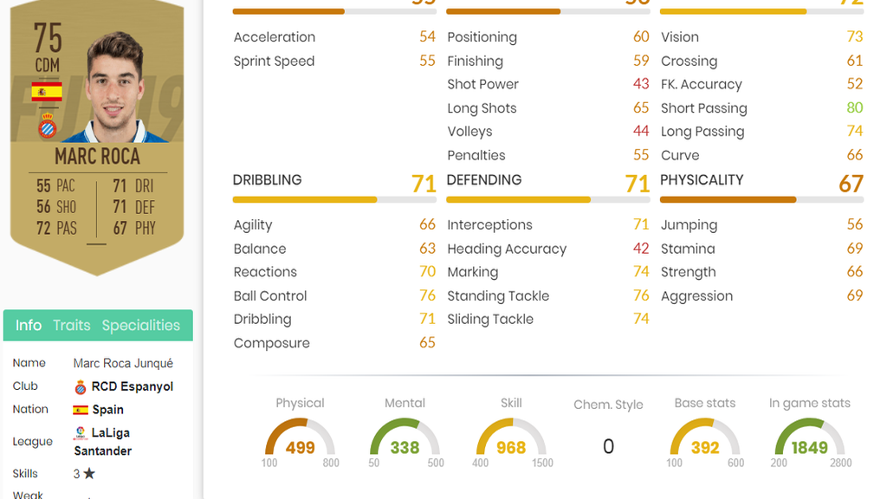
Task: Open the LaLiga Santander league link
Action: tap(102, 442)
